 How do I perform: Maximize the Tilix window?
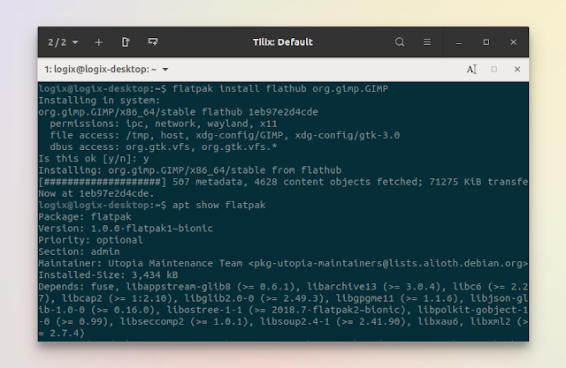[486, 42]
